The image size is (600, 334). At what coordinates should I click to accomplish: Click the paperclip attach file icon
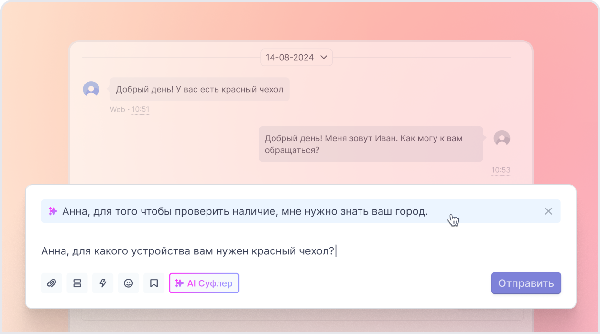point(52,283)
